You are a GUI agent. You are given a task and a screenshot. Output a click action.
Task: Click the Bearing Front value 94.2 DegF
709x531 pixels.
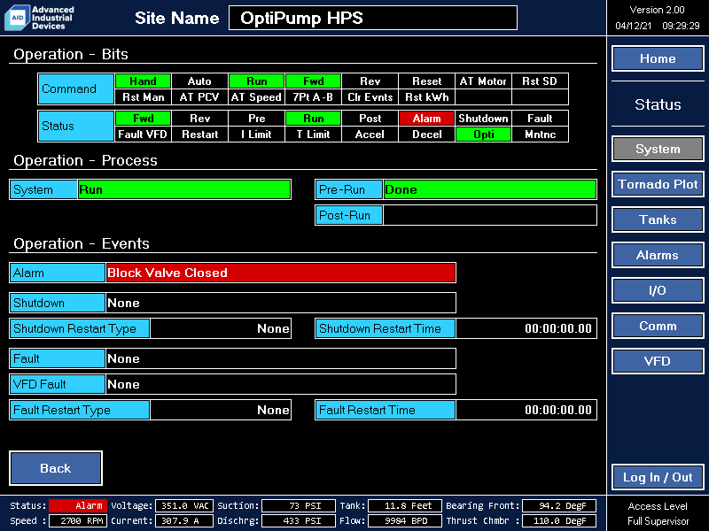coord(559,505)
